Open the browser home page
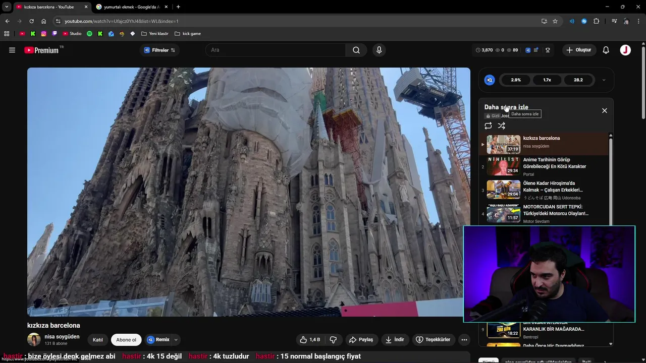The image size is (646, 363). (43, 21)
